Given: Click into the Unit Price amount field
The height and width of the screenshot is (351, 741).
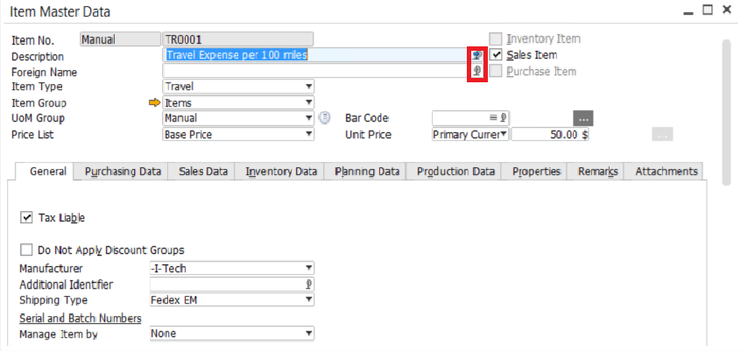Looking at the screenshot, I should 550,135.
